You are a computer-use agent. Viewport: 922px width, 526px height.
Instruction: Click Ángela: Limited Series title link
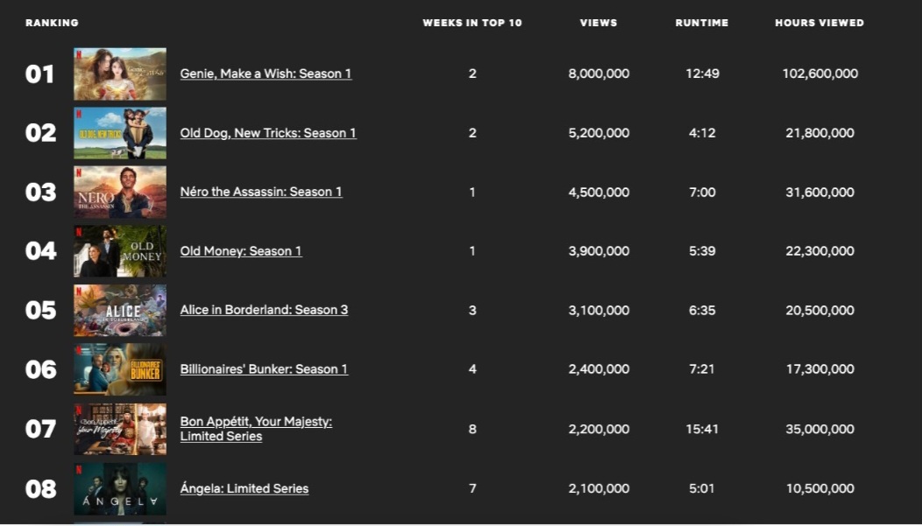pyautogui.click(x=245, y=488)
